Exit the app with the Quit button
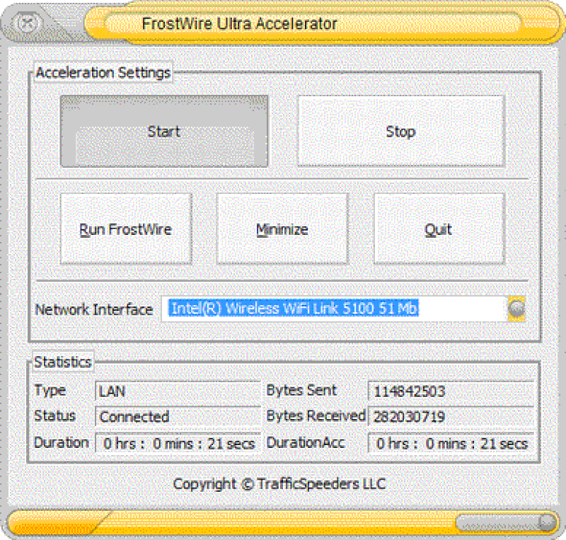This screenshot has width=566, height=540. coord(439,228)
